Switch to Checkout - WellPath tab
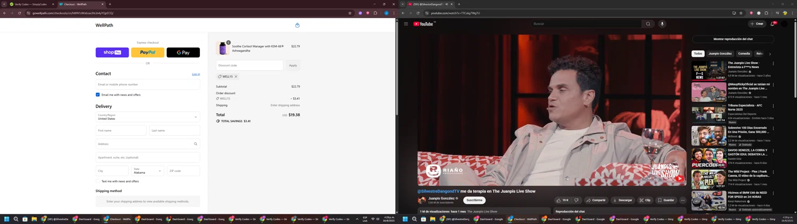Screen dimensions: 797x224 coord(81,4)
